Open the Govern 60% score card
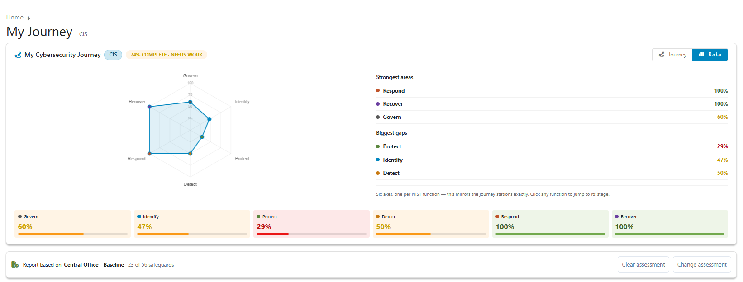Viewport: 743px width, 282px height. 73,224
